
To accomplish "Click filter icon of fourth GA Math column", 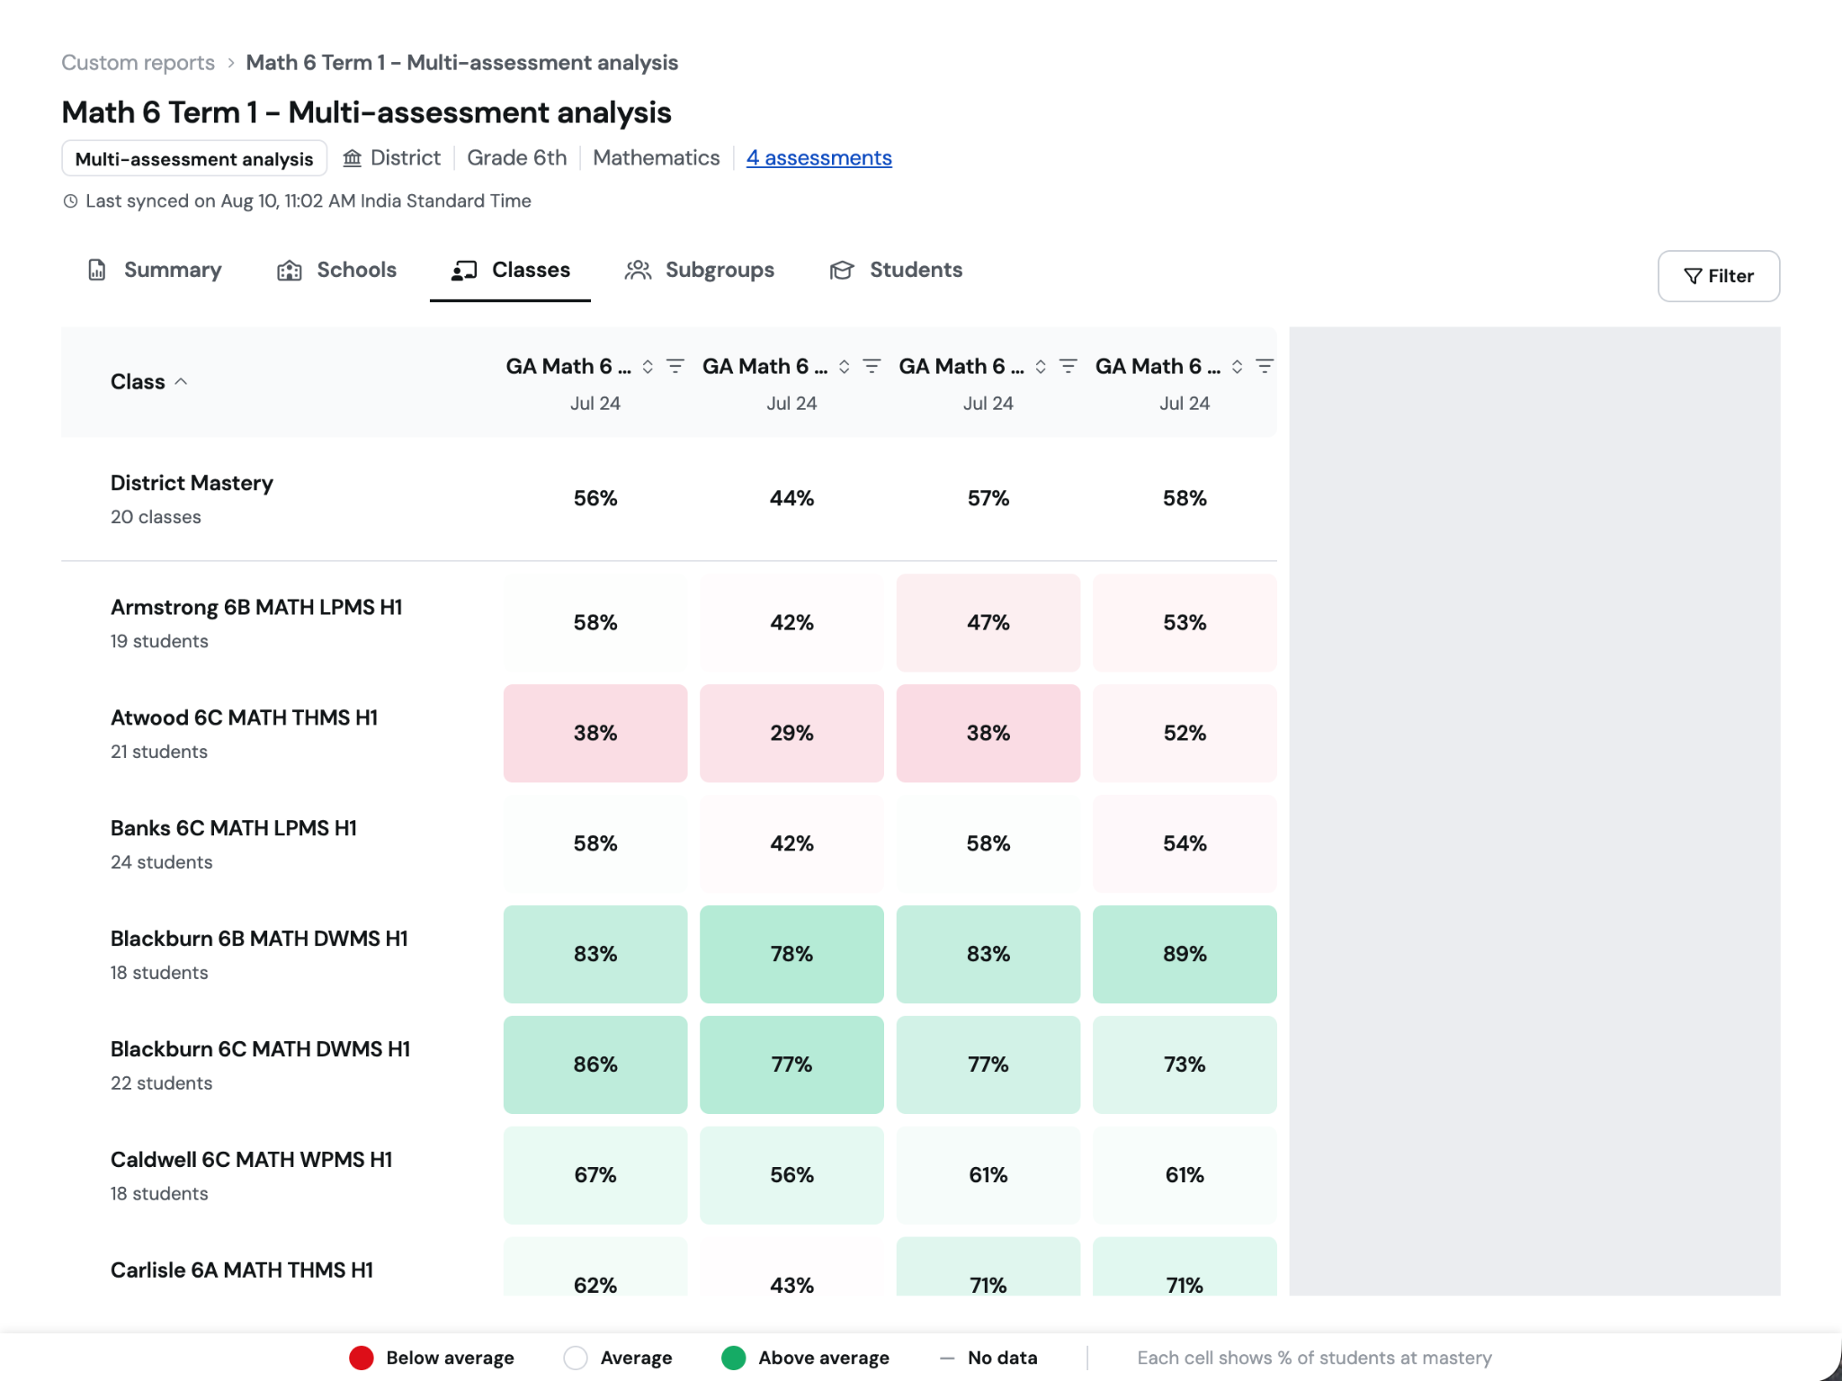I will tap(1265, 366).
